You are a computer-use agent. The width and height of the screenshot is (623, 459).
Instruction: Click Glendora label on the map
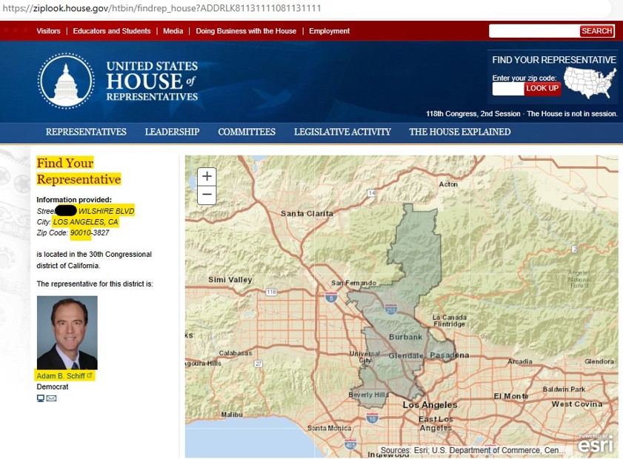pos(599,361)
